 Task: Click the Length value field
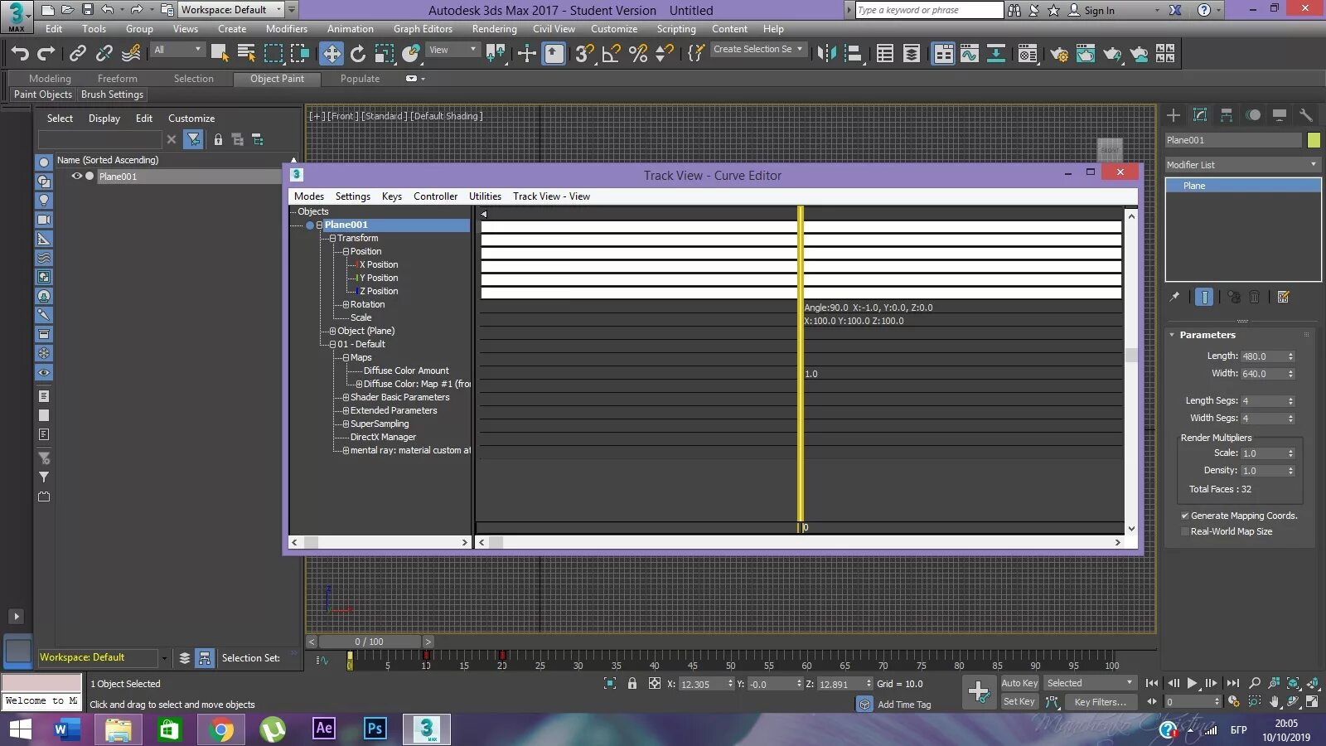click(1261, 356)
